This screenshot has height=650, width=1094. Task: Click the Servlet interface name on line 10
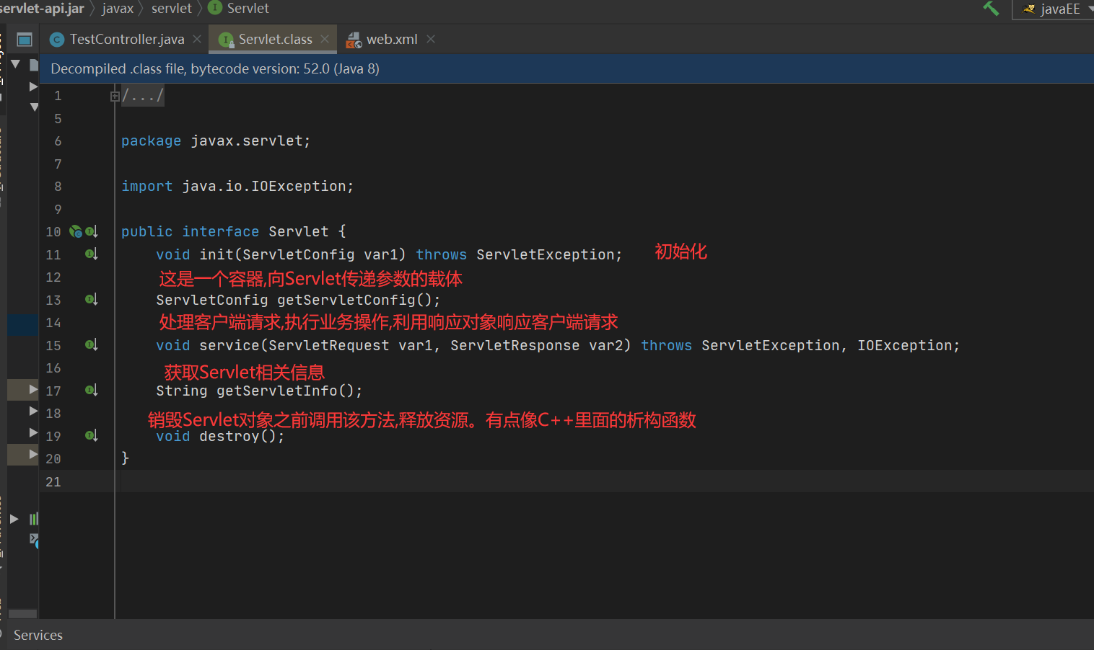pos(299,232)
